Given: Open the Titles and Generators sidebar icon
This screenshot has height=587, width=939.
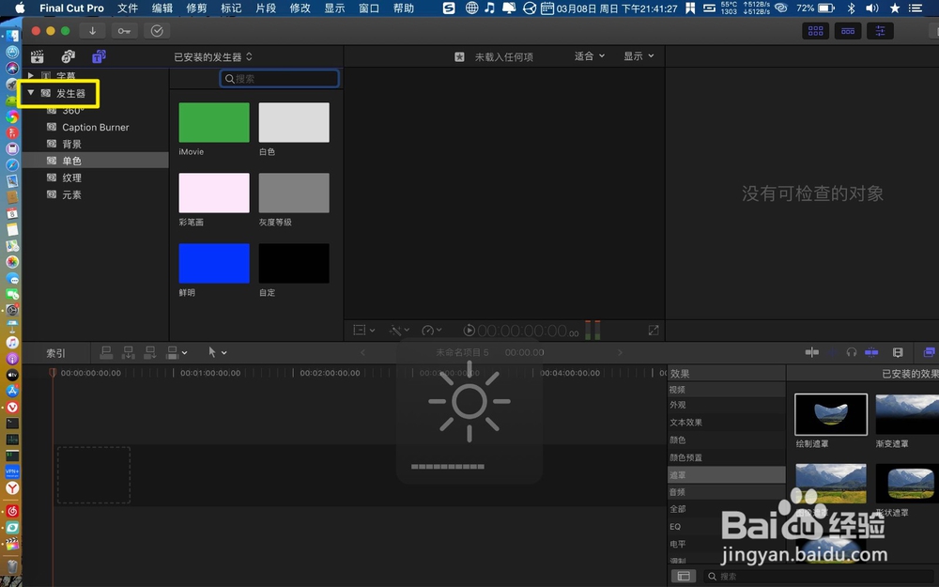Looking at the screenshot, I should pyautogui.click(x=99, y=57).
